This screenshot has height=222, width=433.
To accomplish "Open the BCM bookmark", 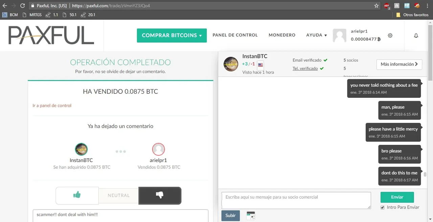I will (x=10, y=15).
